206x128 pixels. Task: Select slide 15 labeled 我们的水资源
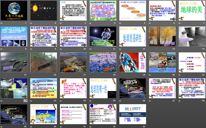pos(14,62)
